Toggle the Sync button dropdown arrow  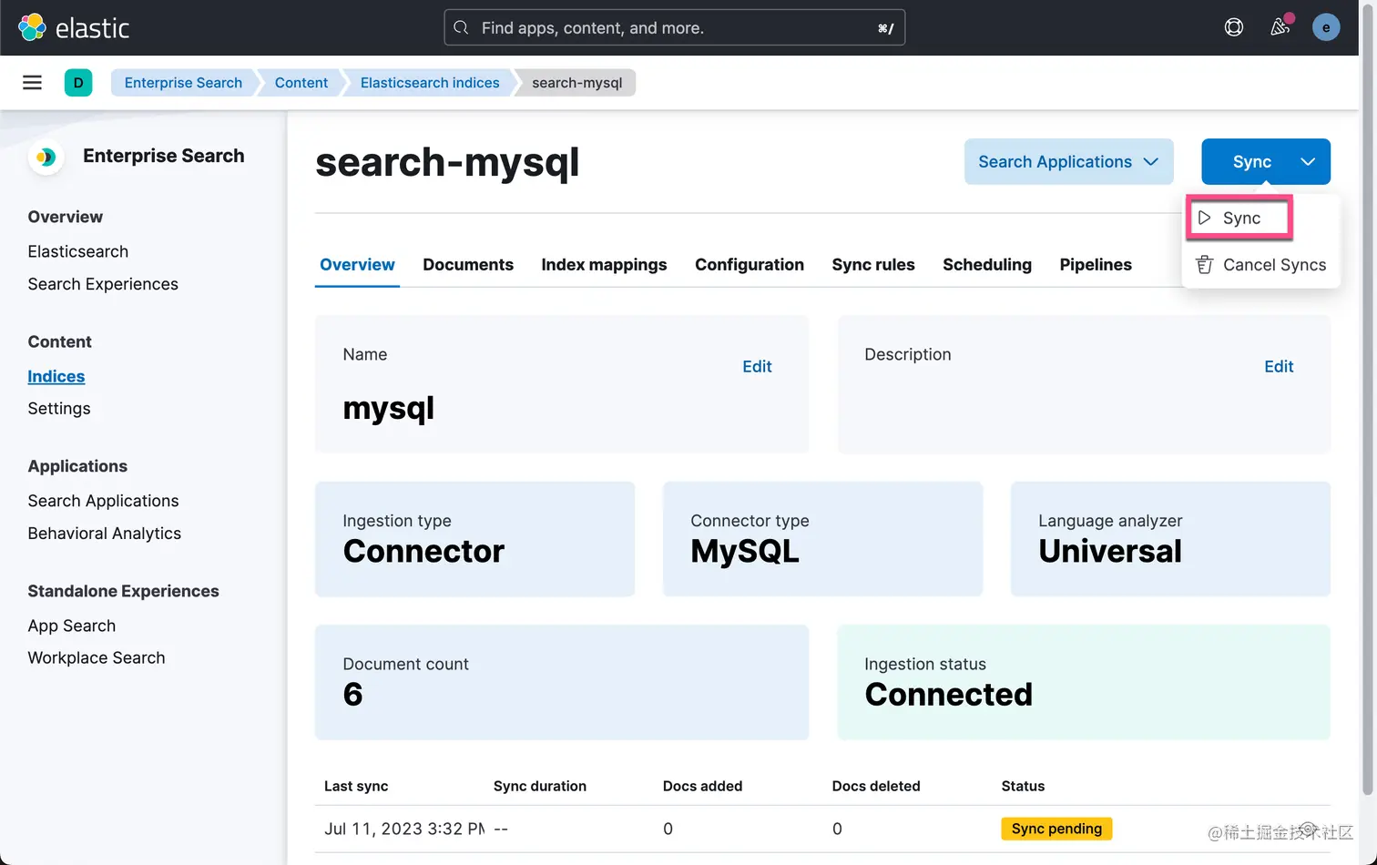[1308, 161]
